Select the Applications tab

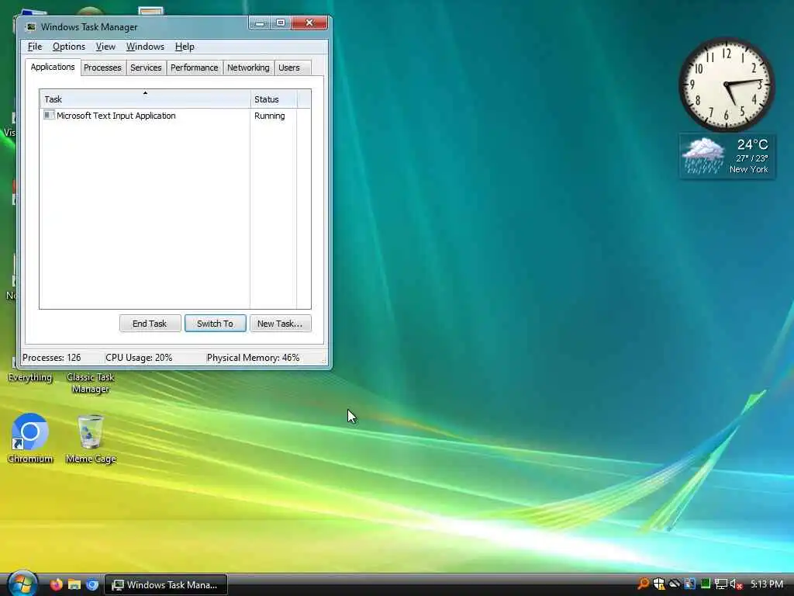click(53, 67)
